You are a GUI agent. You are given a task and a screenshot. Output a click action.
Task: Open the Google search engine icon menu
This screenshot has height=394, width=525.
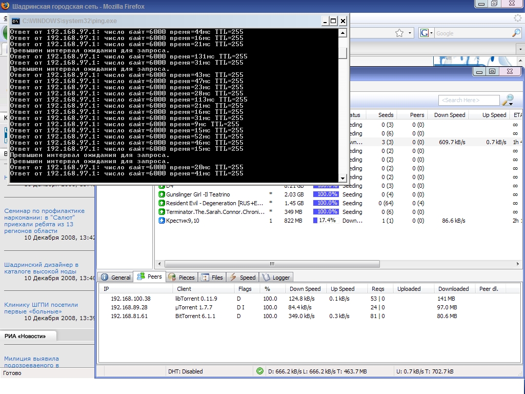coord(426,33)
